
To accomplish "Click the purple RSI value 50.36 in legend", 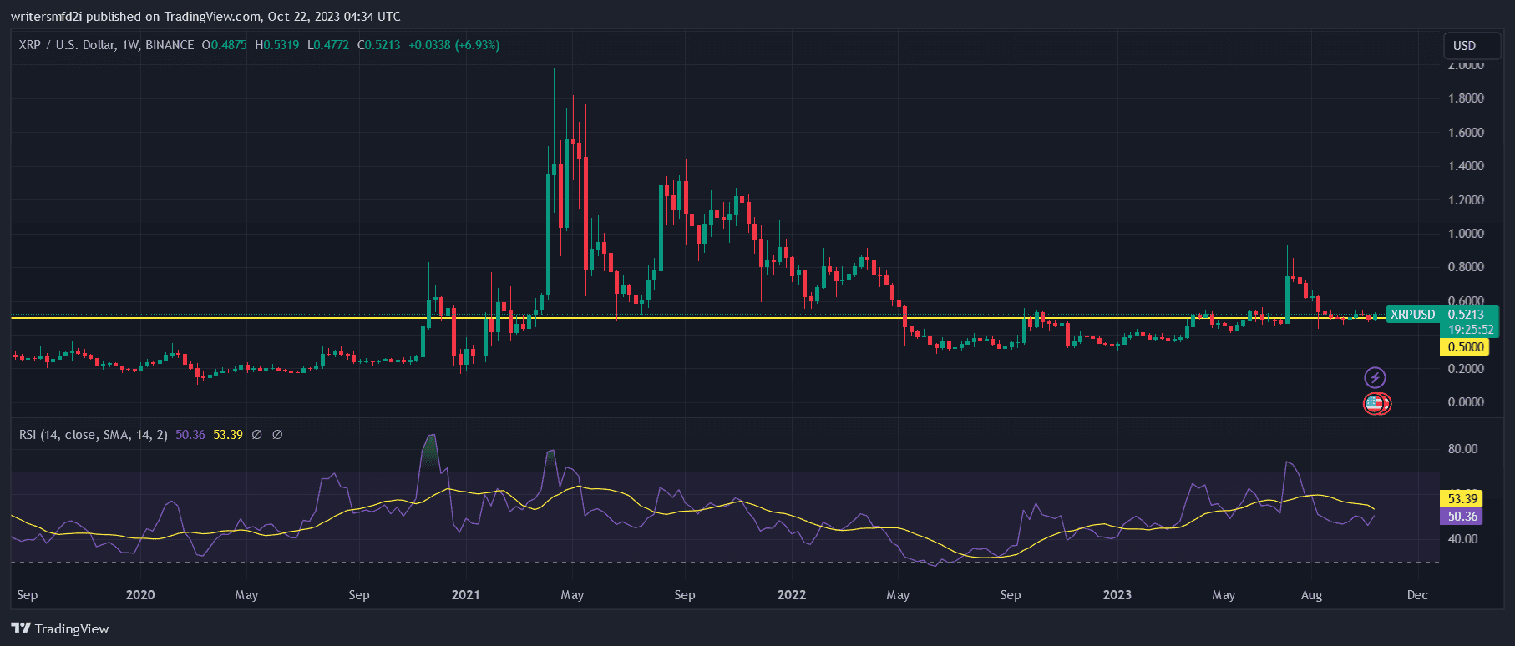I will [x=190, y=435].
